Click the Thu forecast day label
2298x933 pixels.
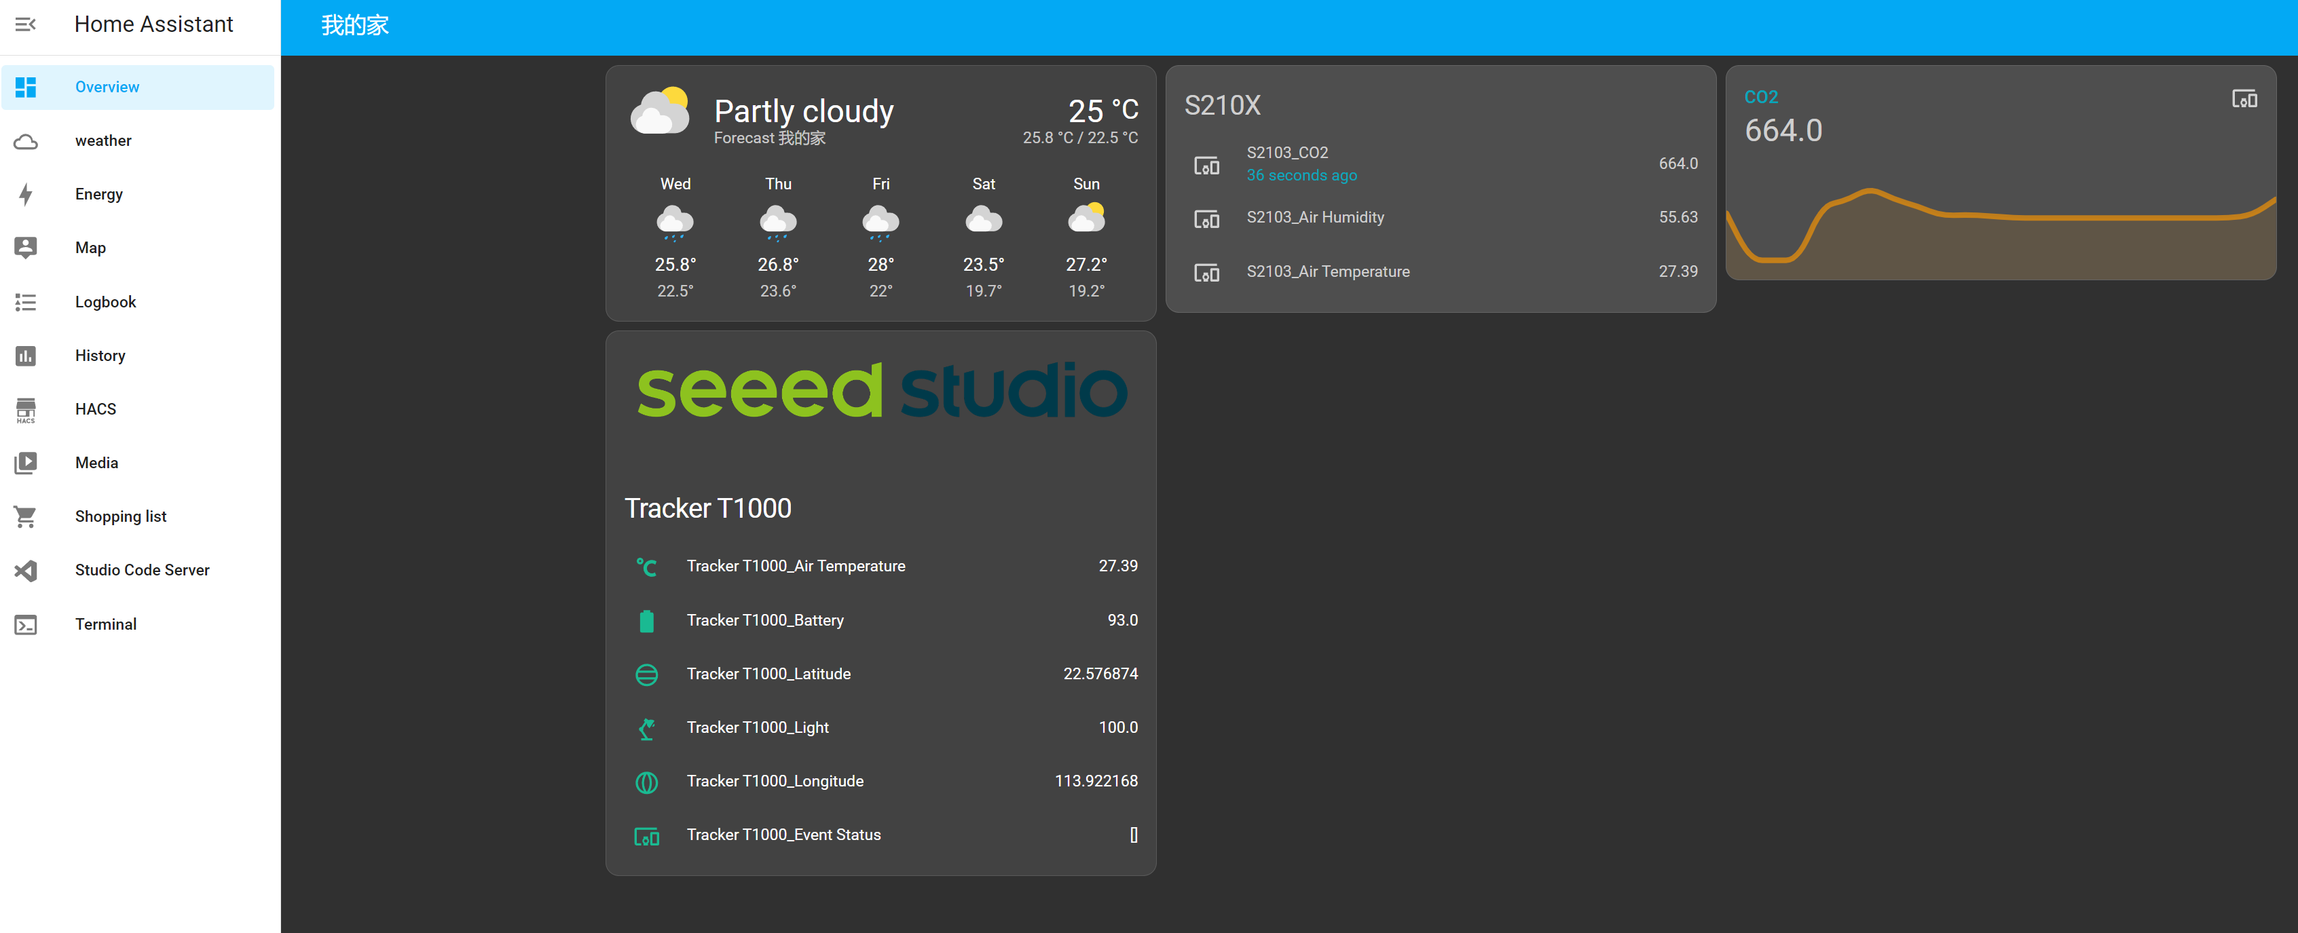778,185
